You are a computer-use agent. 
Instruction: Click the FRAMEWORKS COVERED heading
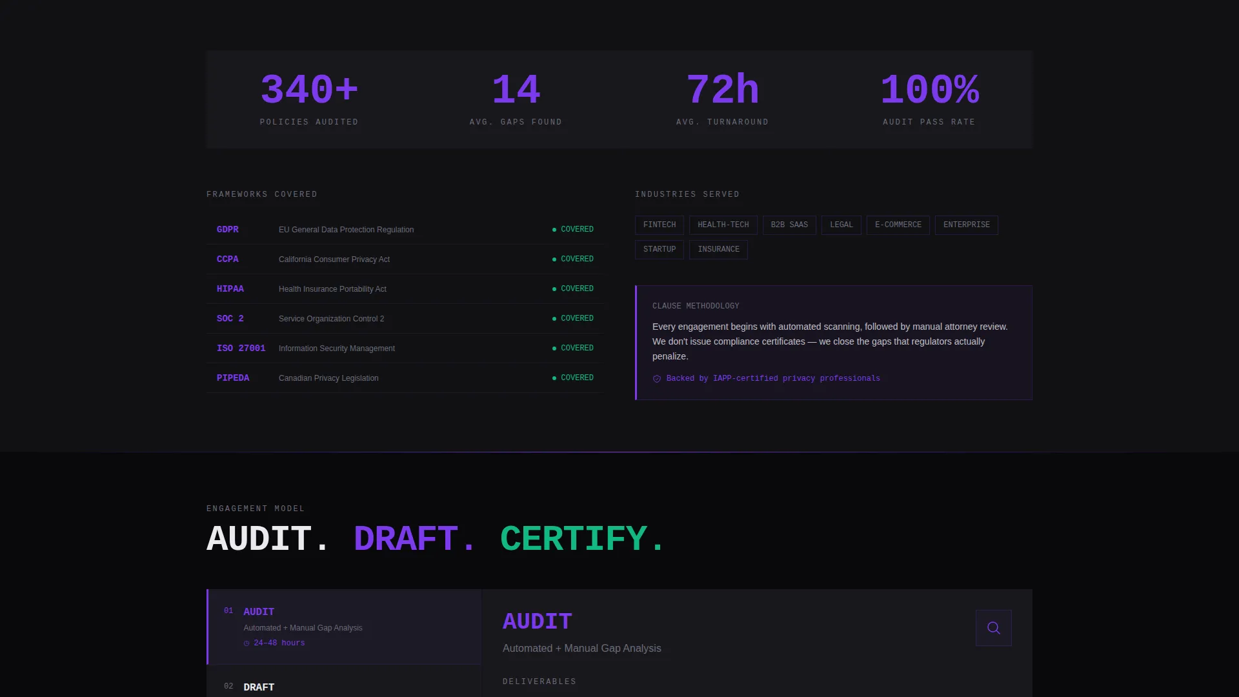(x=261, y=194)
